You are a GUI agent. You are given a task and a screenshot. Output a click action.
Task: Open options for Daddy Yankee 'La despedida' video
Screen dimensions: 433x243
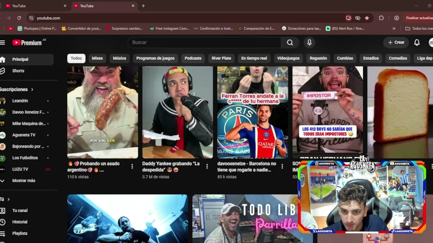207,166
